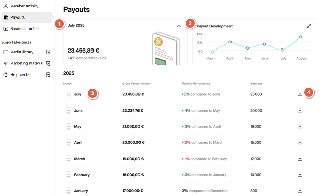Click the document icon beside March
The height and width of the screenshot is (196, 324).
point(68,159)
